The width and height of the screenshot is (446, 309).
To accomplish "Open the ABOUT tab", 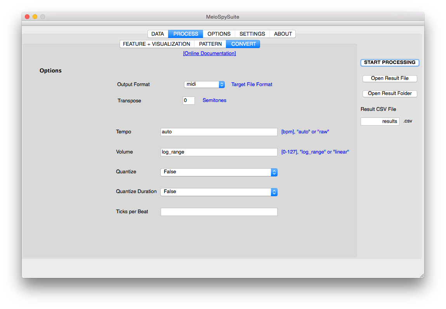I will [x=283, y=34].
